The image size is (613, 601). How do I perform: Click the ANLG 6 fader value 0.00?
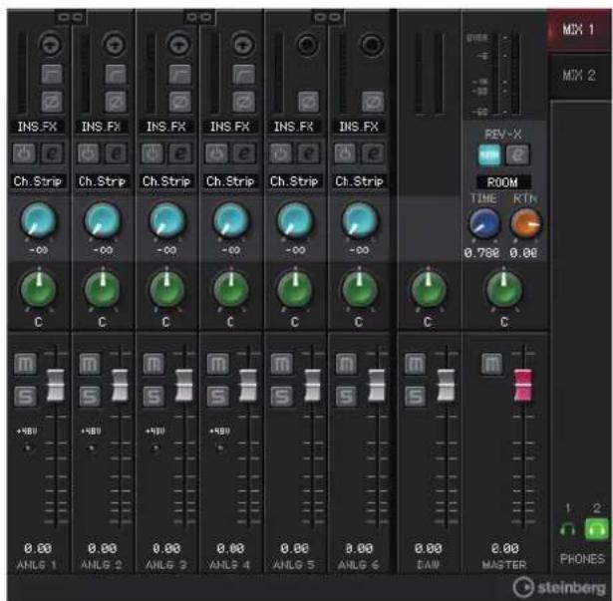coord(359,548)
